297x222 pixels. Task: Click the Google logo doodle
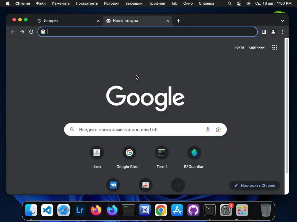coord(145,98)
